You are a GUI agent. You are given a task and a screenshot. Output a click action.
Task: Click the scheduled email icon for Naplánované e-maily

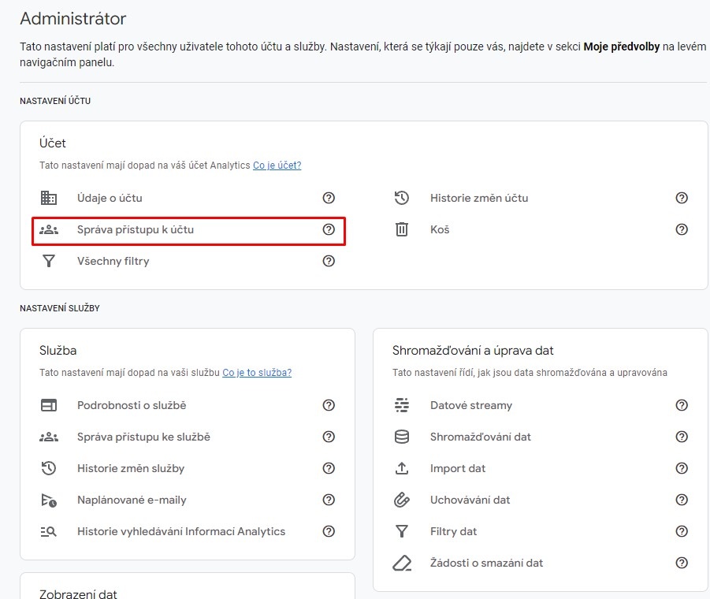click(48, 500)
